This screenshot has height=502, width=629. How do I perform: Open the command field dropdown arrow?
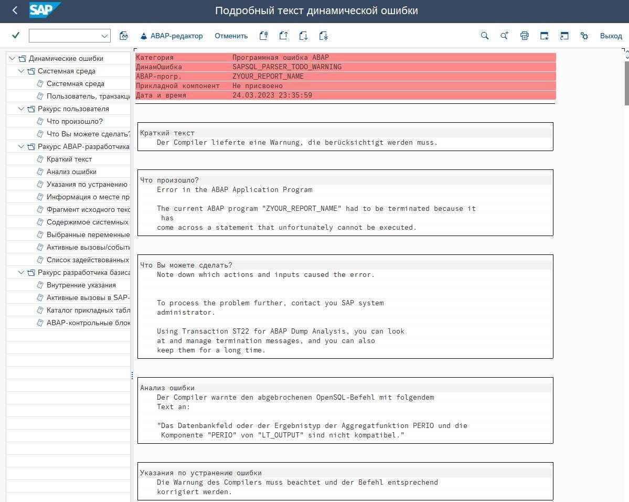point(104,36)
